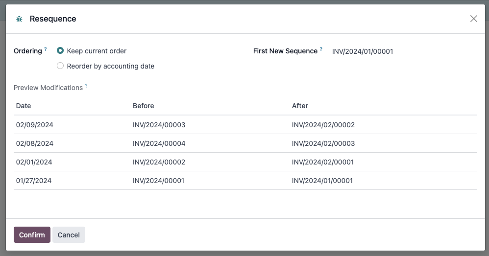Select Reorder by accounting date option
489x256 pixels.
coord(60,66)
